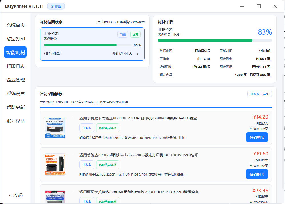Viewport: 285px width, 204px height.
Task: Click the 当前 tag on TNP-101 card
Action: (123, 34)
